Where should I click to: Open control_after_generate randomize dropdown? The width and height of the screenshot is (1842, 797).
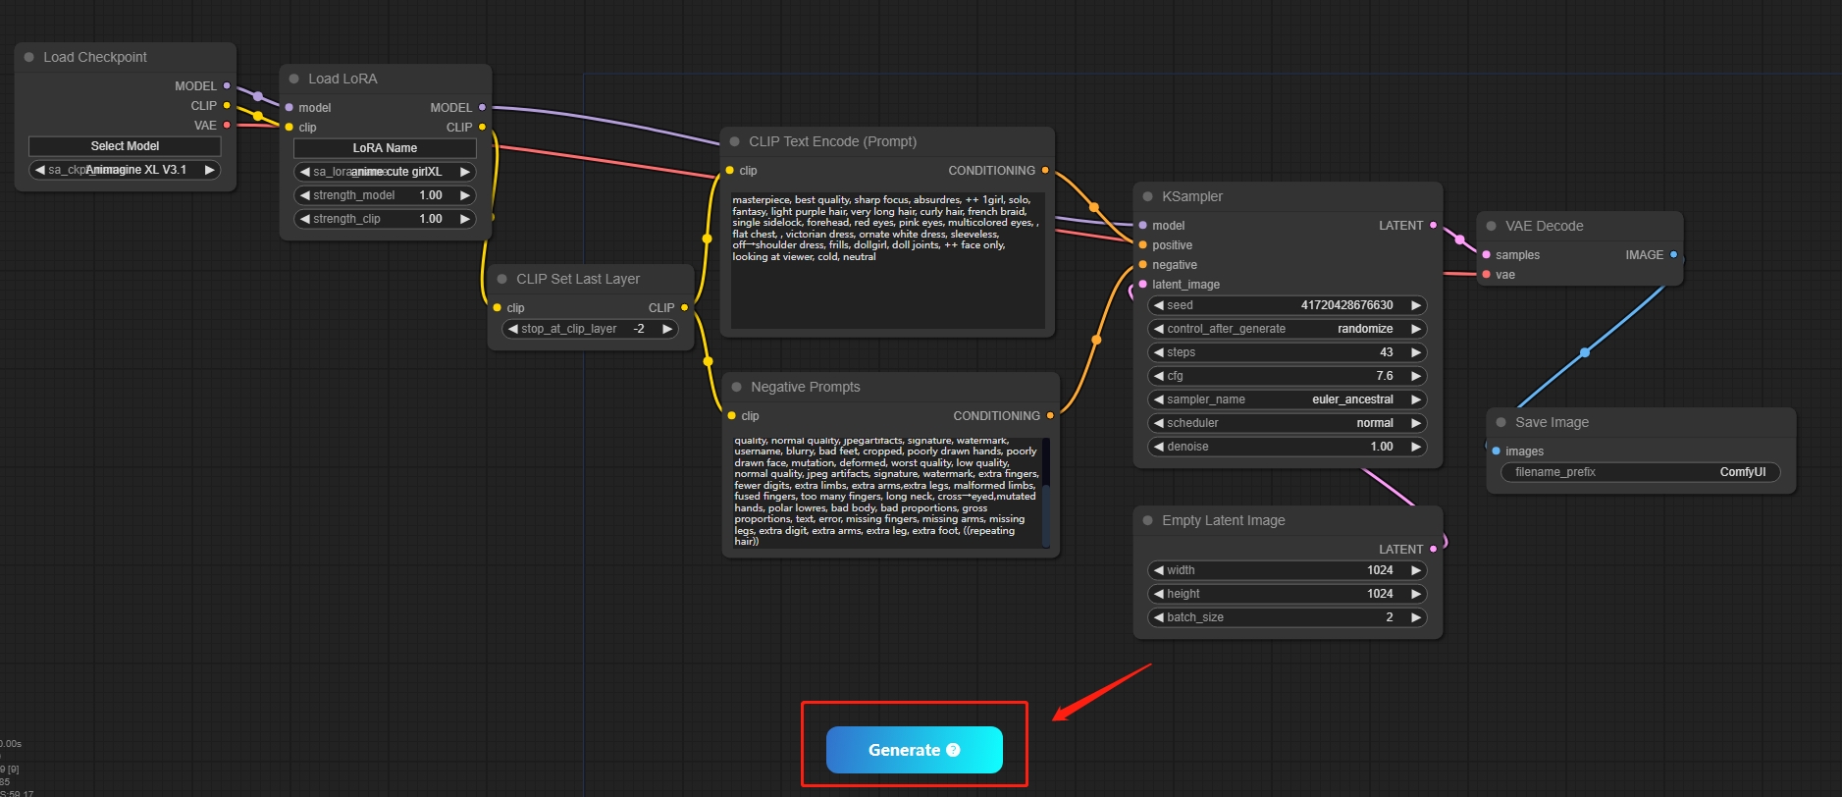pos(1287,329)
